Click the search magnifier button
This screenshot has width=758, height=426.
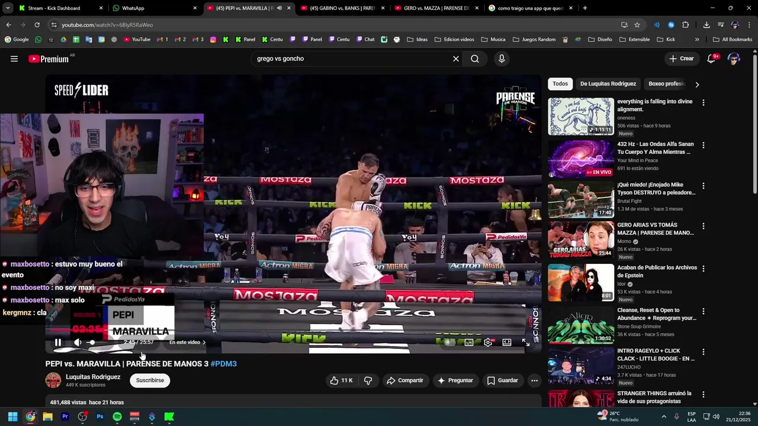(x=475, y=59)
